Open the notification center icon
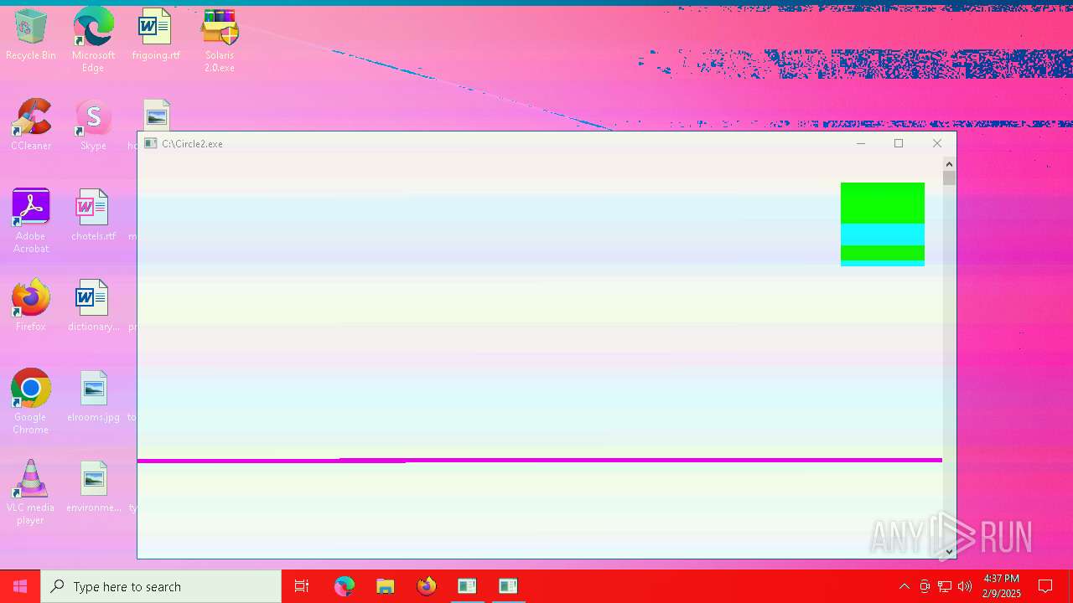Screen dimensions: 1073x603 pyautogui.click(x=1045, y=586)
